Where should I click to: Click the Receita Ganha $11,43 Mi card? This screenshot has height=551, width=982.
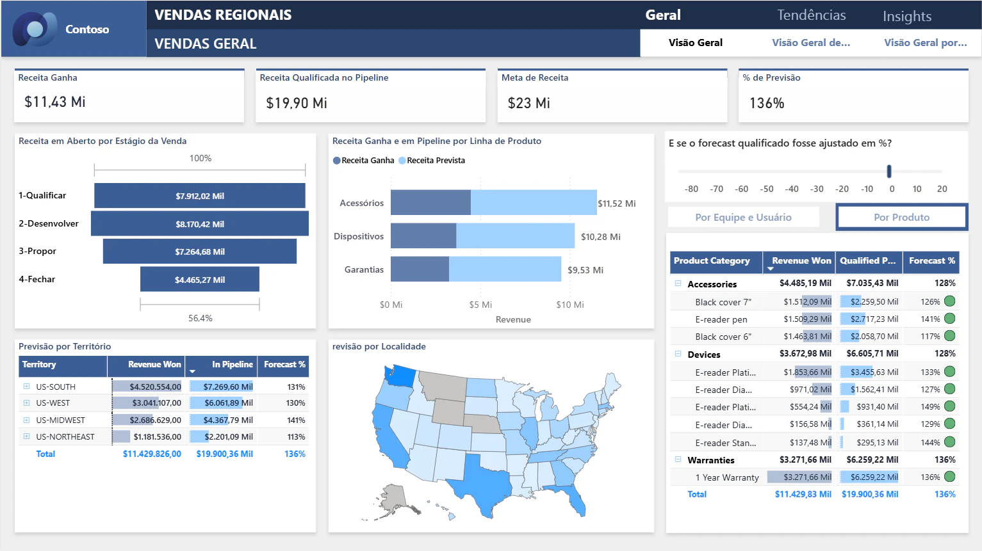pyautogui.click(x=129, y=95)
